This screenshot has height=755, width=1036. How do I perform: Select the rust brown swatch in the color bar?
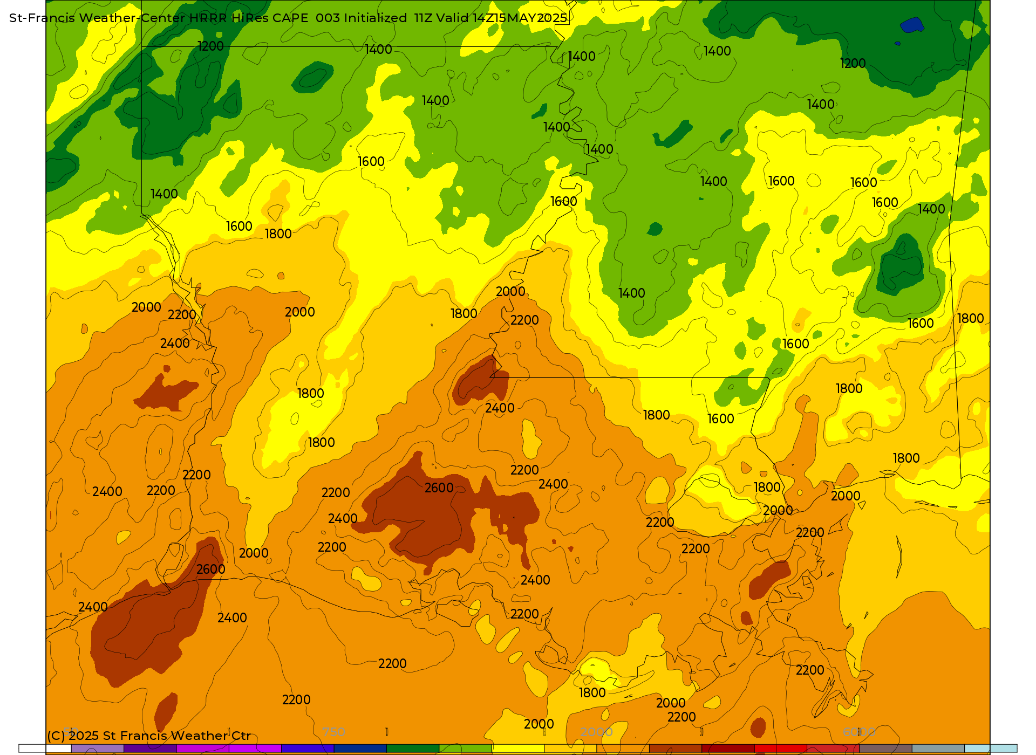click(676, 749)
